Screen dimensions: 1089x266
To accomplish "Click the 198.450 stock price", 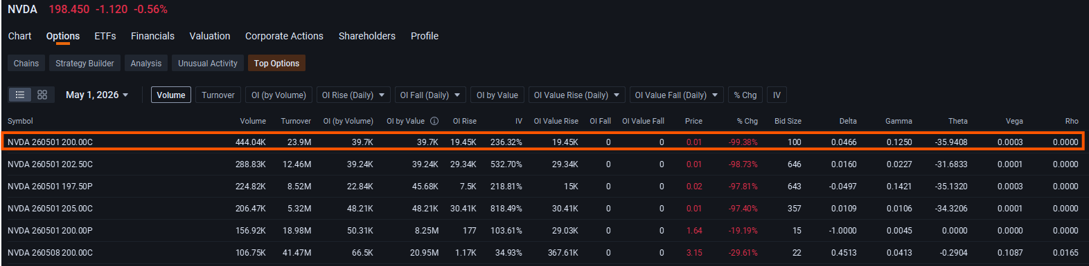I will [x=69, y=10].
